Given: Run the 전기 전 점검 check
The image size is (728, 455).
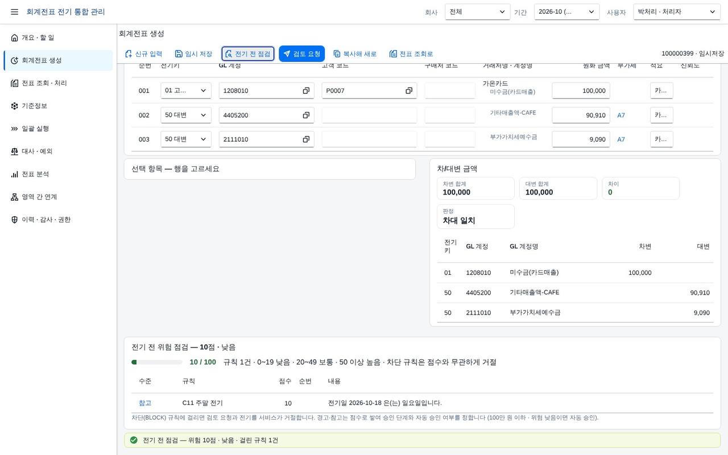Looking at the screenshot, I should tap(248, 54).
